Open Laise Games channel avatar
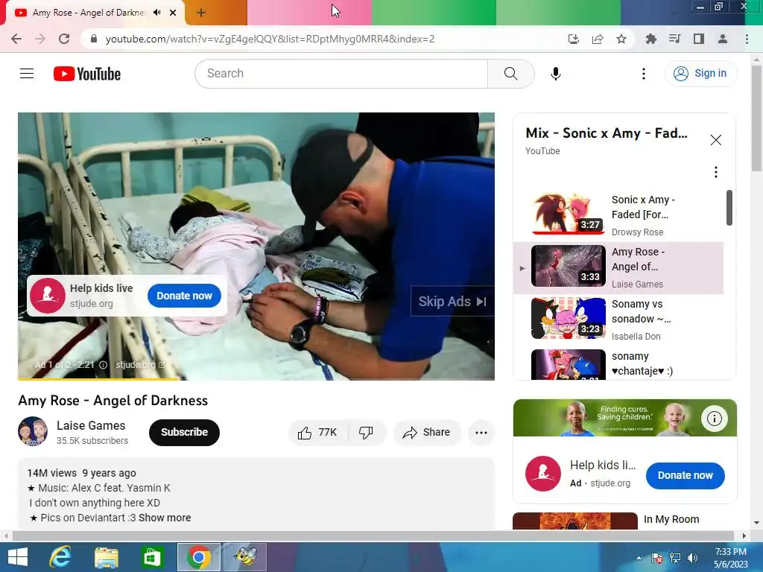The image size is (763, 572). click(x=33, y=431)
